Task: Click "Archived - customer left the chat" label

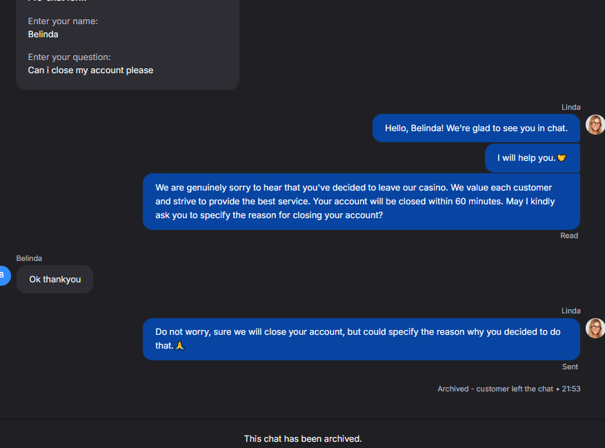Action: click(x=495, y=389)
